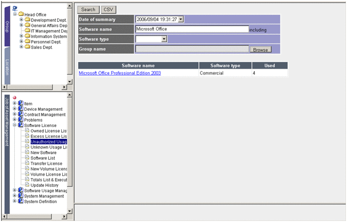Image resolution: width=348 pixels, height=223 pixels.
Task: Click the Browse button for Group name
Action: [260, 50]
